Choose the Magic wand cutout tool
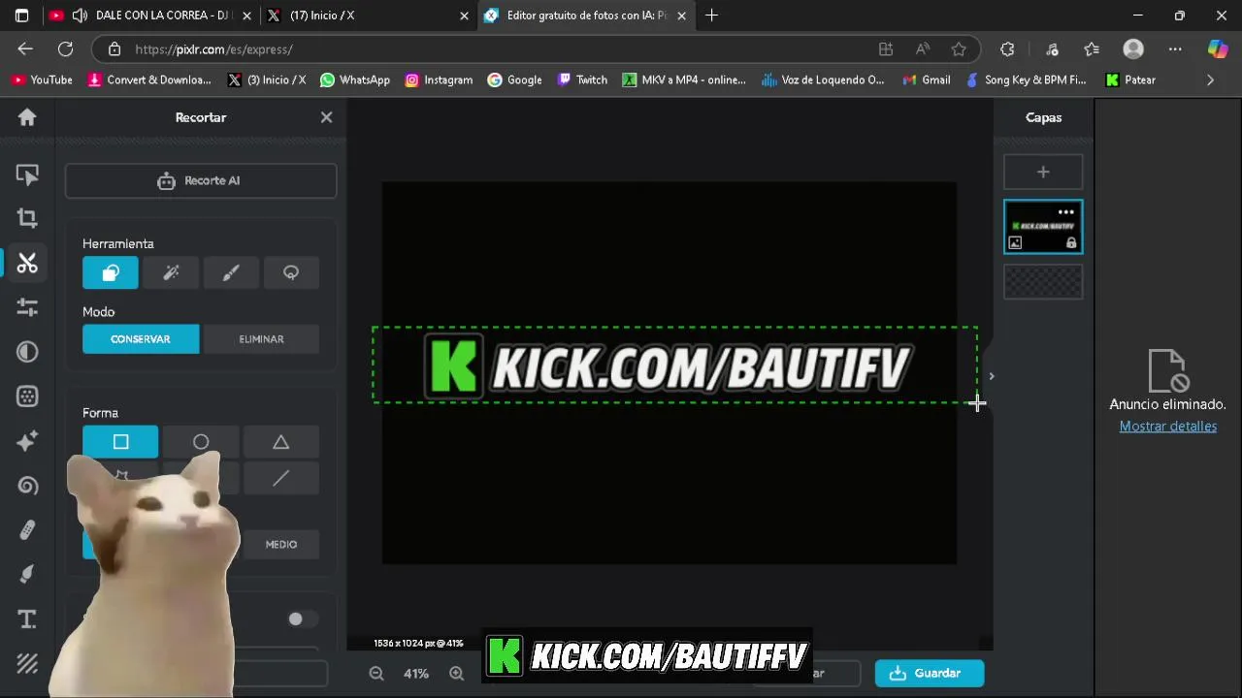The width and height of the screenshot is (1242, 698). [x=171, y=273]
